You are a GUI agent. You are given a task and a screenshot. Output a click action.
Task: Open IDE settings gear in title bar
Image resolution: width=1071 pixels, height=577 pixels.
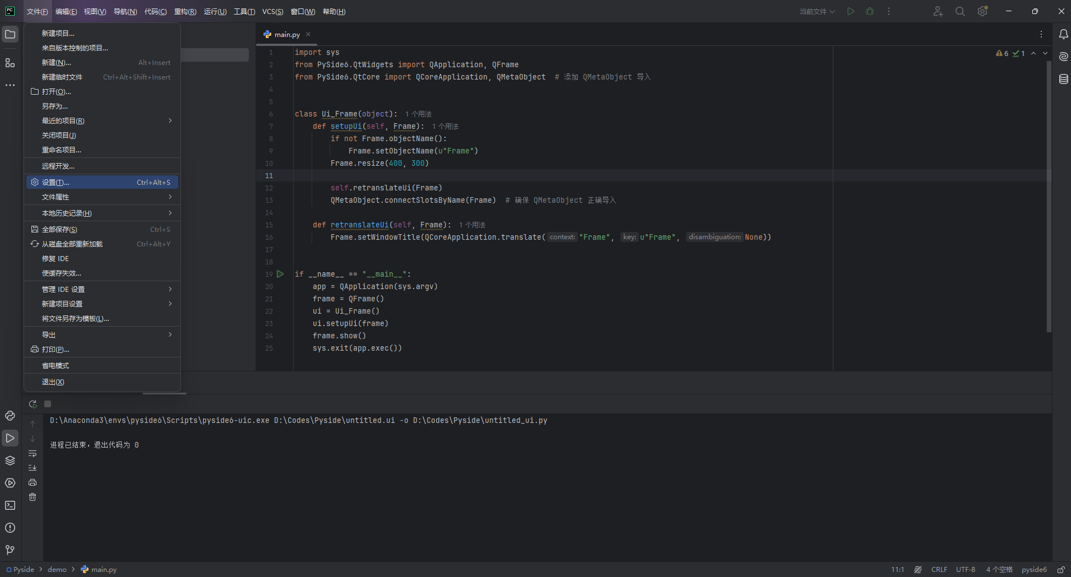(982, 11)
